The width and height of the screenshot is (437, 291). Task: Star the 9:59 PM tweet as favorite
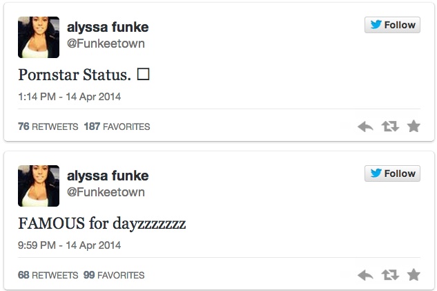pos(414,275)
